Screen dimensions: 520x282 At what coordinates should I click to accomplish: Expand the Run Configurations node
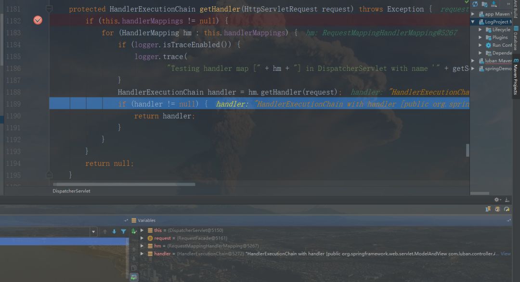(480, 45)
